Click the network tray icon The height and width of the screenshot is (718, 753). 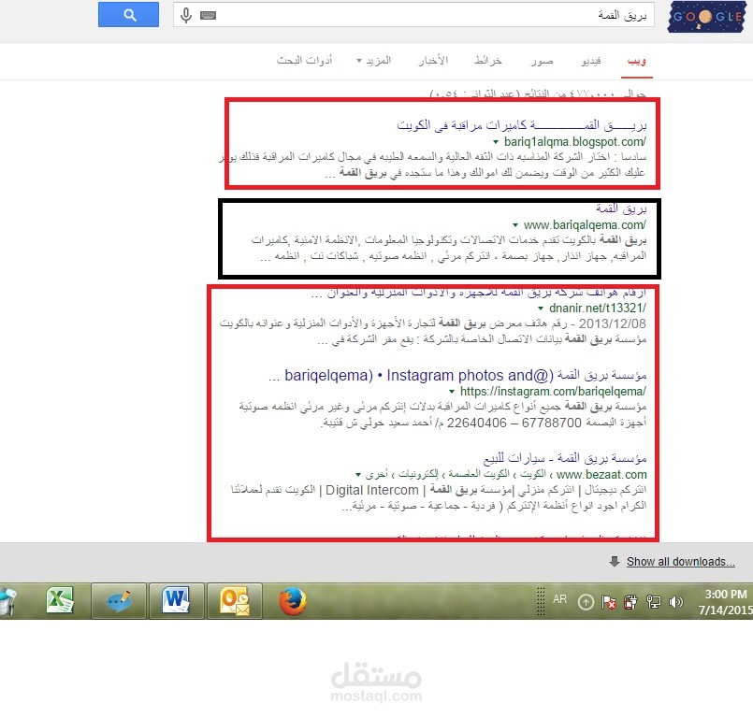[x=654, y=602]
